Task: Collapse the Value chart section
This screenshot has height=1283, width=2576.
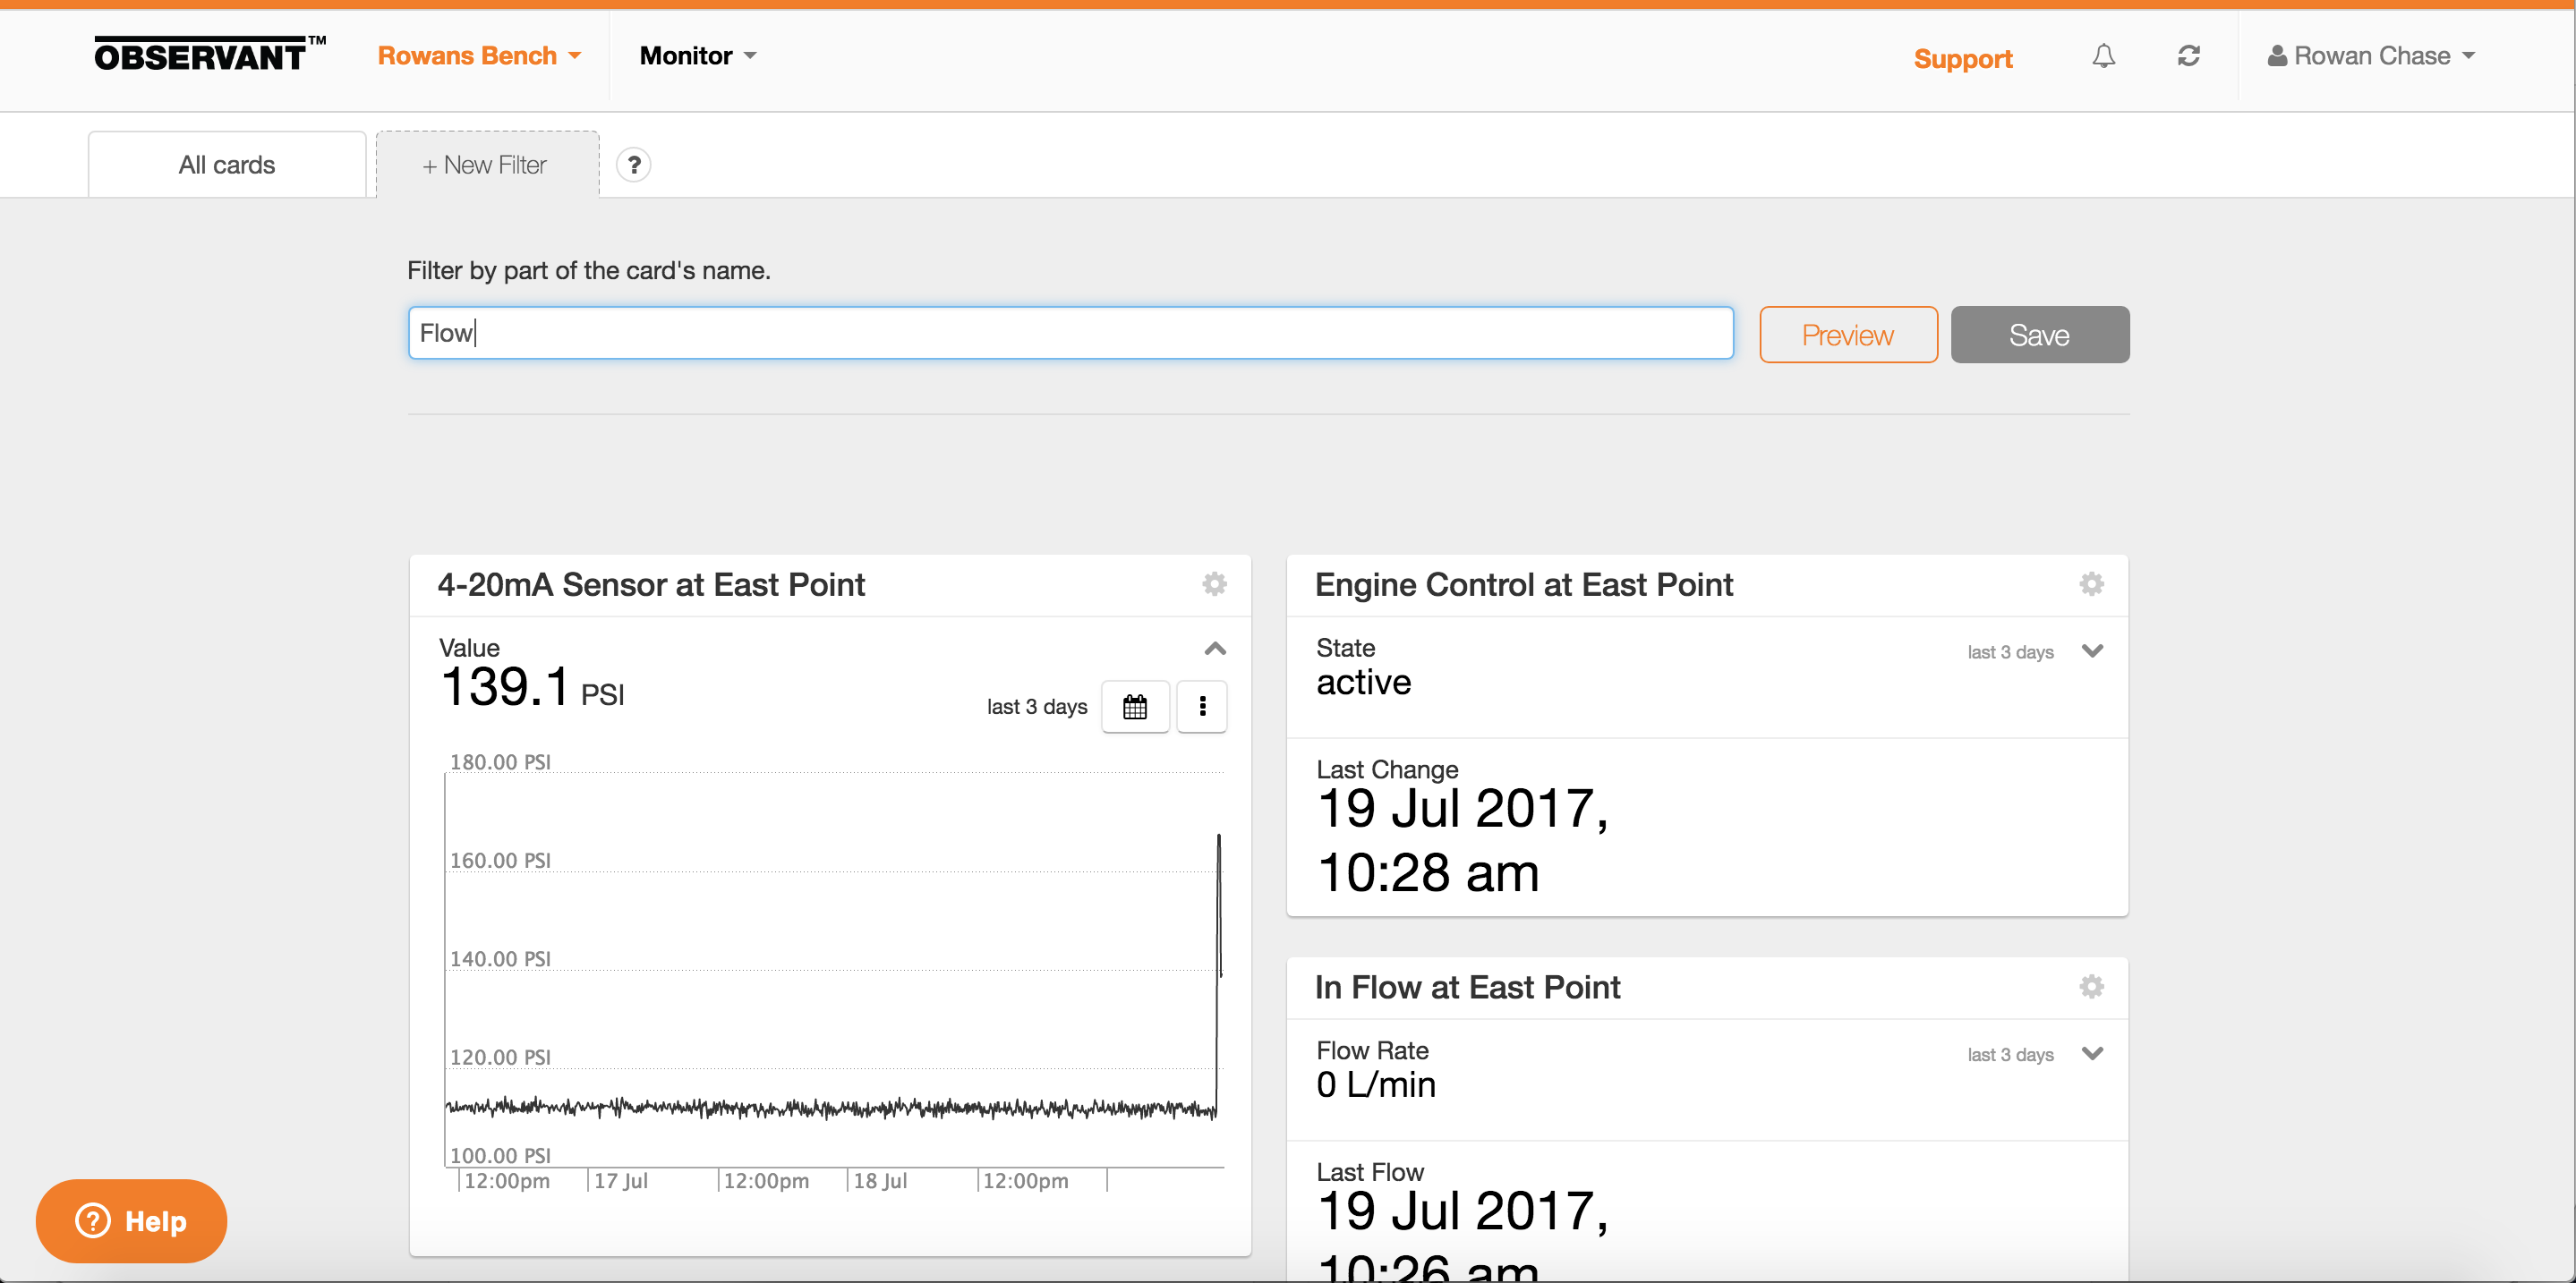Action: pos(1215,650)
